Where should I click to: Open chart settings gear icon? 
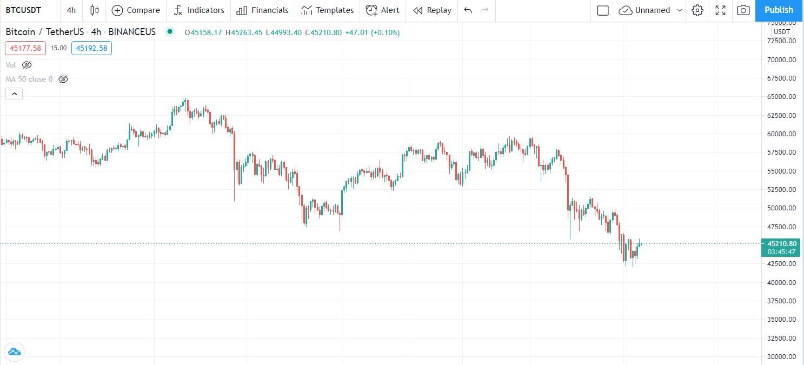697,10
